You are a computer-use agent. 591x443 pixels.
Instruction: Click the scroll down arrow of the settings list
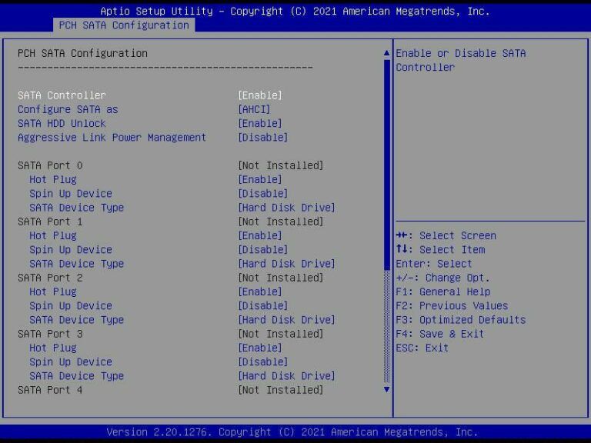(x=387, y=390)
